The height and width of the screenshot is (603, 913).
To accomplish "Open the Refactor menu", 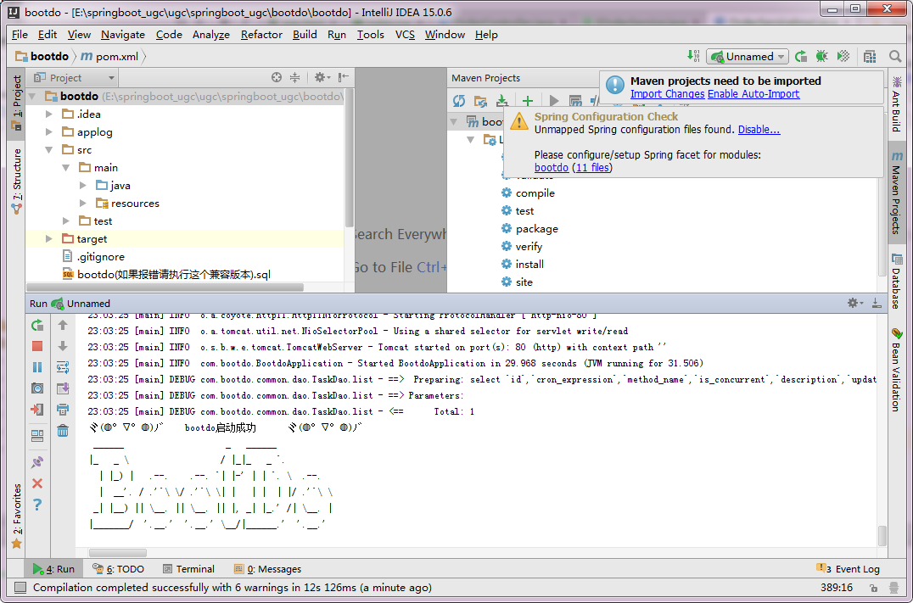I will pyautogui.click(x=261, y=34).
